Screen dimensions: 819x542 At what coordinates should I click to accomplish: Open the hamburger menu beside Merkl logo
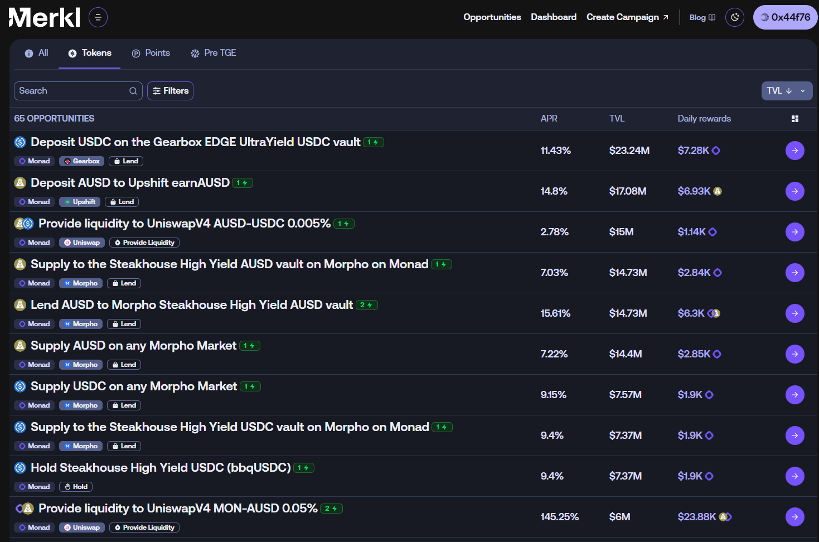point(98,17)
